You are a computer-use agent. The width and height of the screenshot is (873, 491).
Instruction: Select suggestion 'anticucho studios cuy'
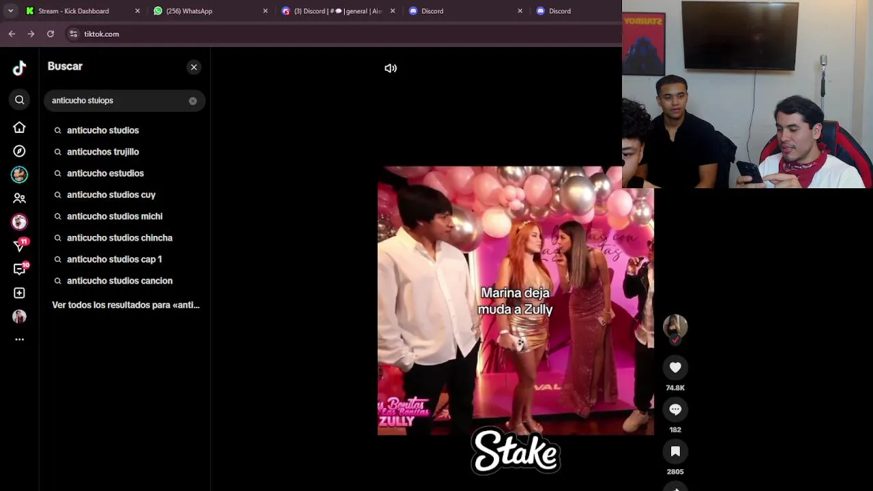point(111,194)
